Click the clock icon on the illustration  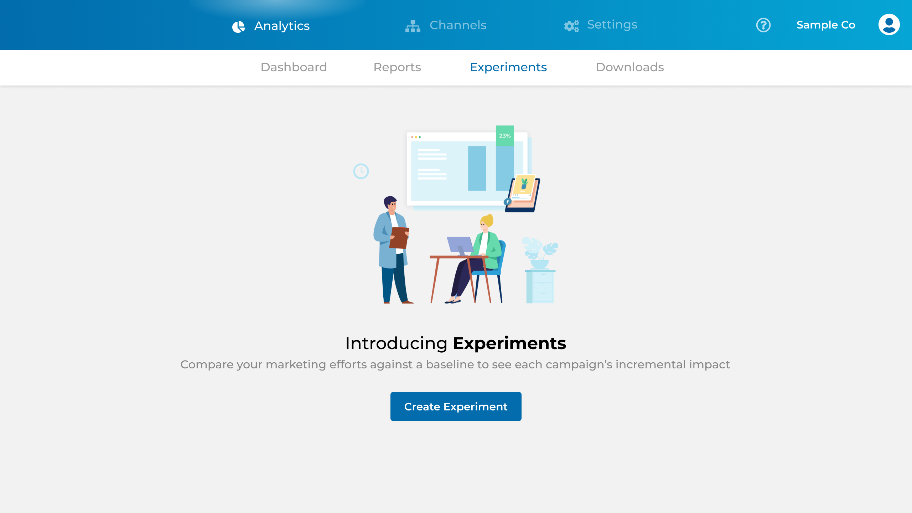click(361, 171)
